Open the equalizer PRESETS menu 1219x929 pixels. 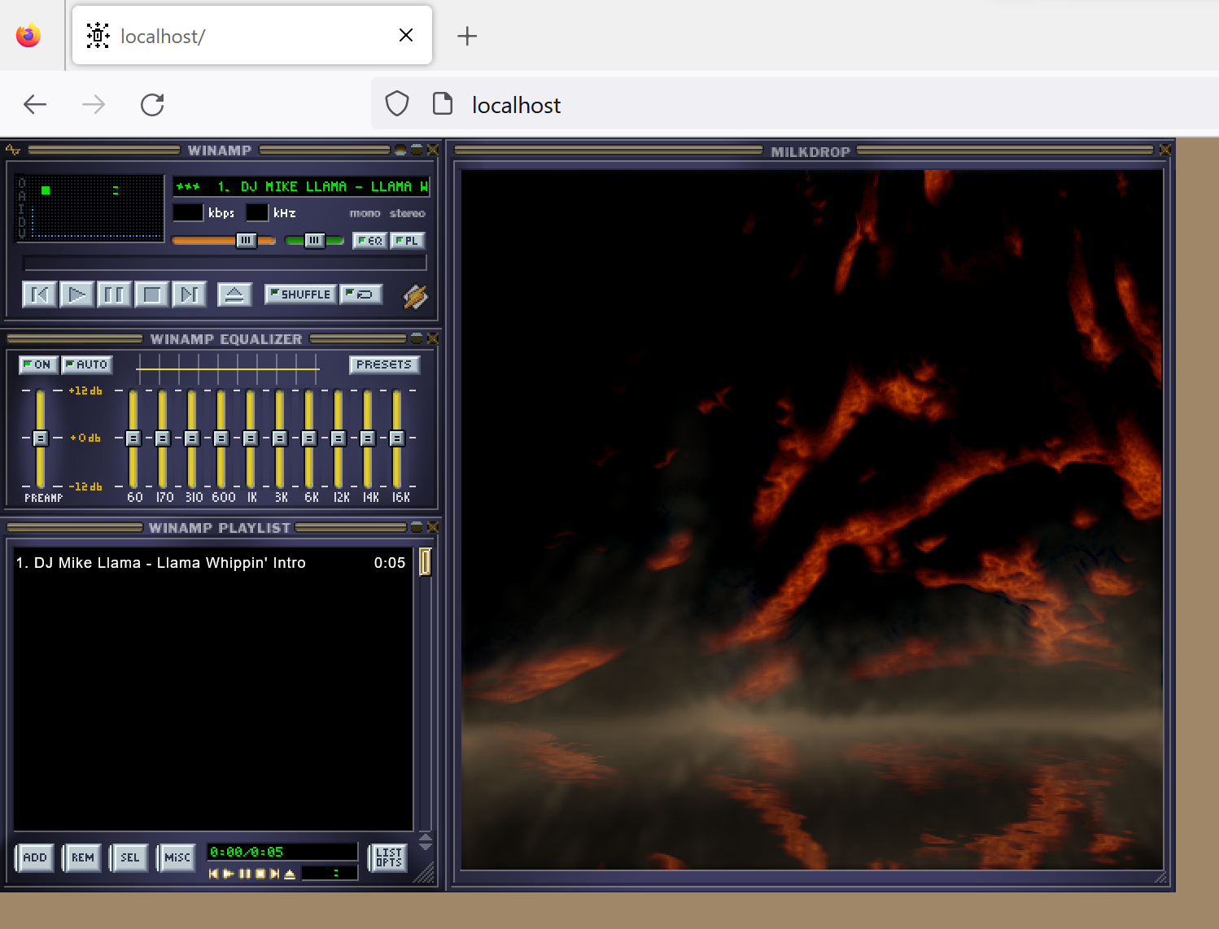384,364
